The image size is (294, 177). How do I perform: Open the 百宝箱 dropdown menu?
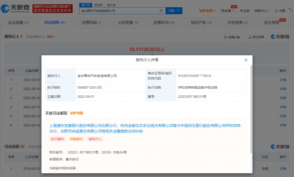pyautogui.click(x=228, y=11)
